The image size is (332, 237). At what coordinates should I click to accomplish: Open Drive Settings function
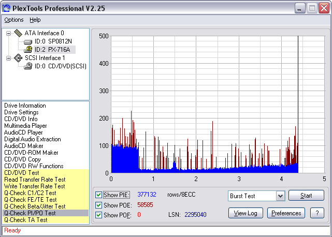click(x=21, y=112)
